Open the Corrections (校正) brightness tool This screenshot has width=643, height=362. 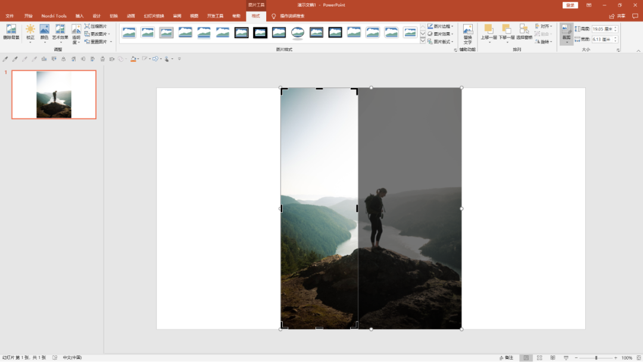[30, 33]
